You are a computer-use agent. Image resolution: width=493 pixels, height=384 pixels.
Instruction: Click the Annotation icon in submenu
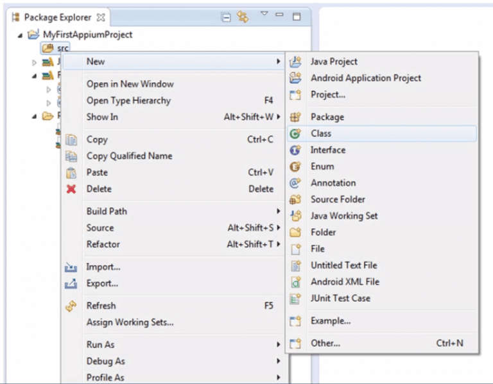tap(295, 183)
